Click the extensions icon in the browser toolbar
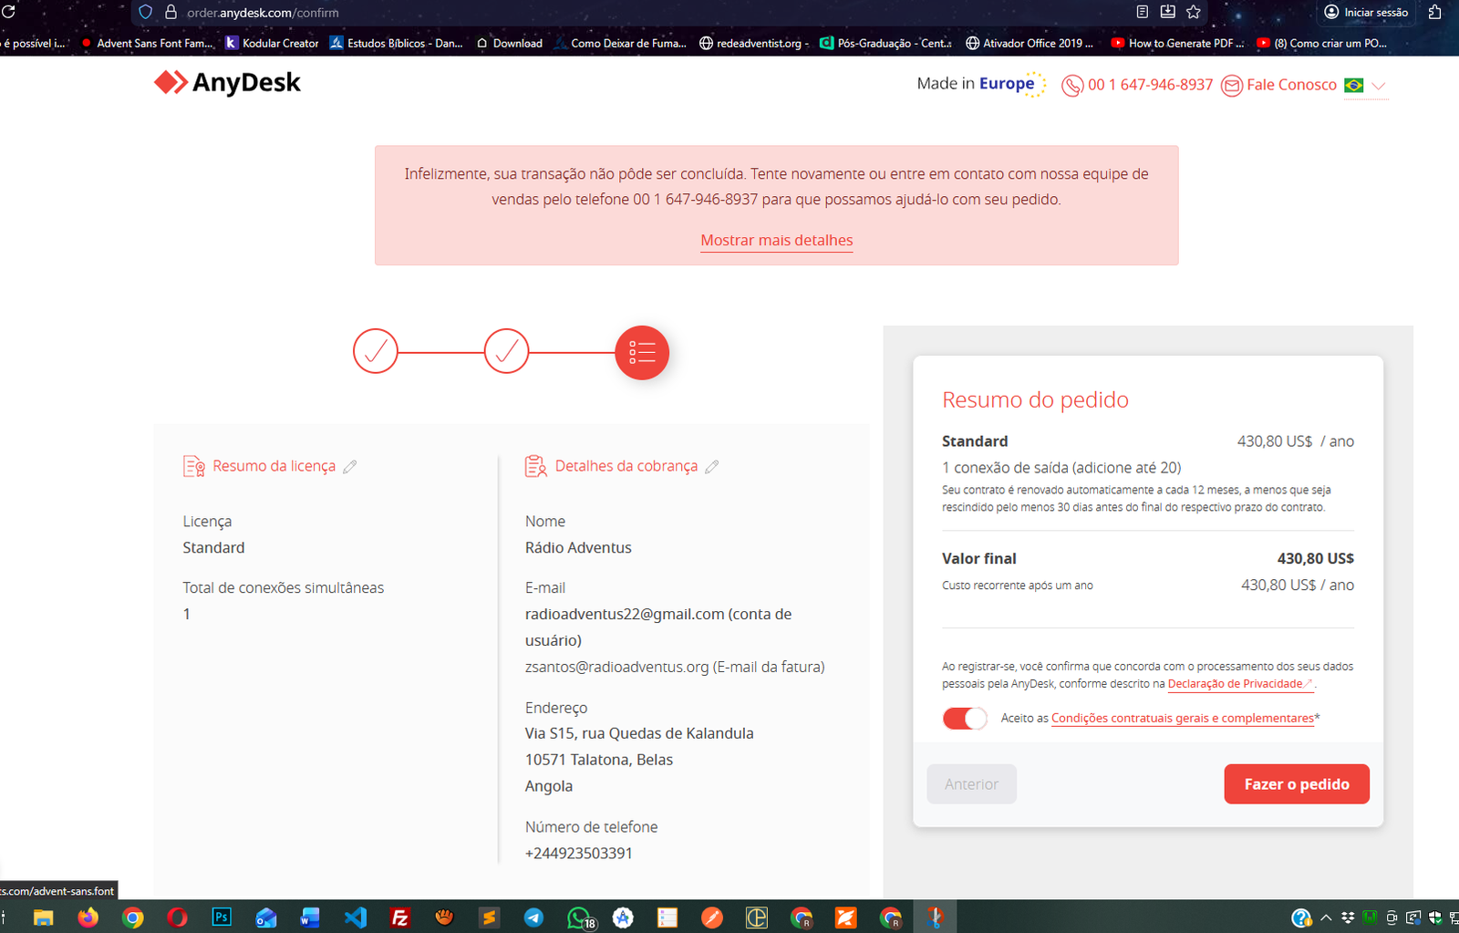This screenshot has height=933, width=1459. point(1434,12)
